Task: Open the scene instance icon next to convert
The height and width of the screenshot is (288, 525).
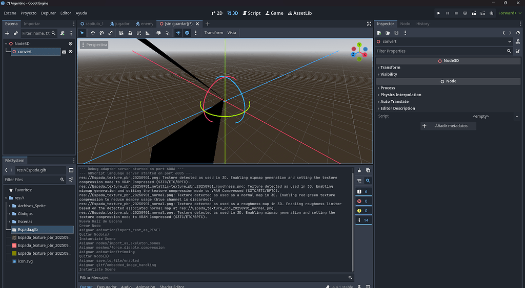Action: tap(64, 52)
